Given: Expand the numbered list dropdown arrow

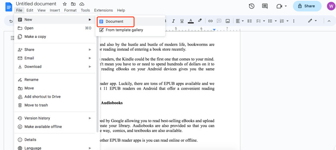Looking at the screenshot, I should tap(288, 21).
